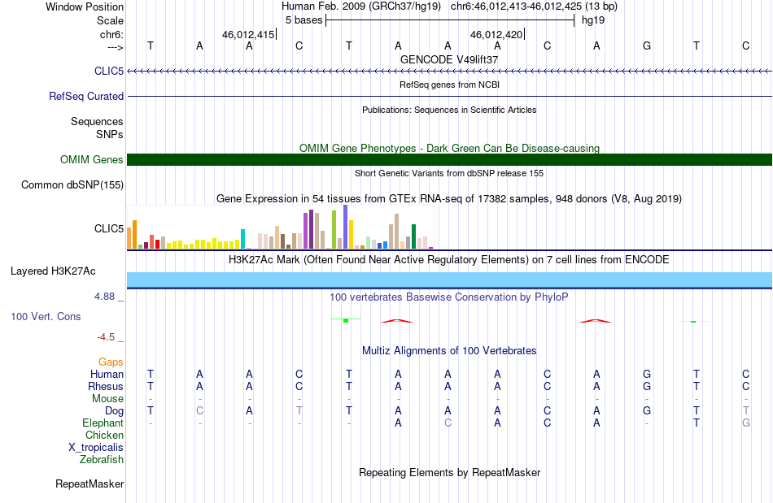Click the 'H3K27Ac Mark' ENCODE track title
The height and width of the screenshot is (503, 773).
click(449, 260)
